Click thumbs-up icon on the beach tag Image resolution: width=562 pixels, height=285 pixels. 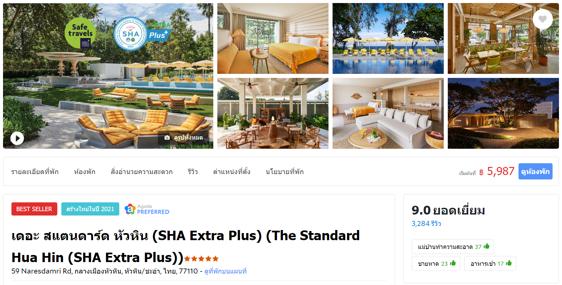pyautogui.click(x=453, y=263)
